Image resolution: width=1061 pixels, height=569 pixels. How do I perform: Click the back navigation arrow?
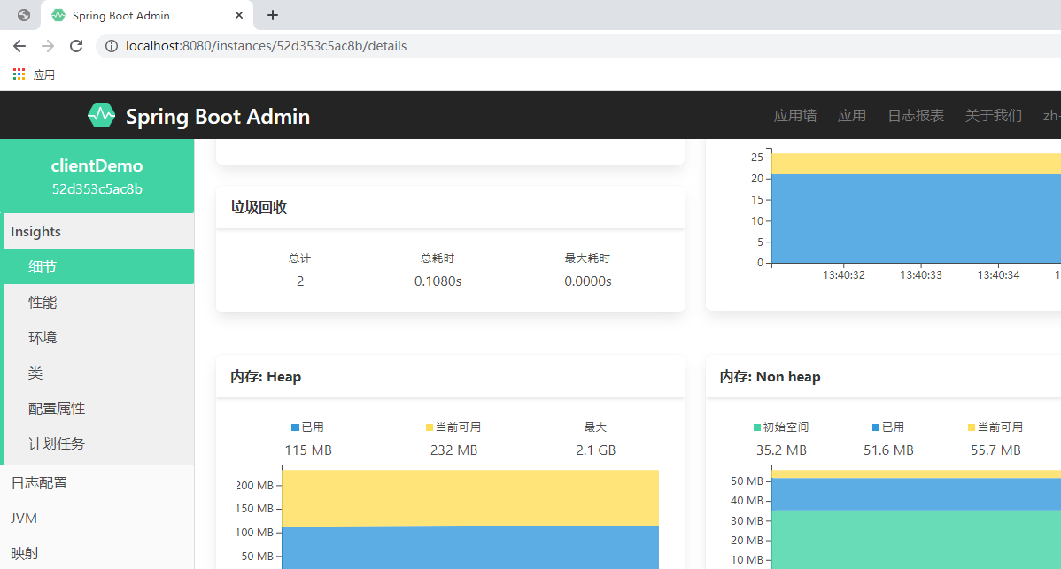tap(19, 46)
